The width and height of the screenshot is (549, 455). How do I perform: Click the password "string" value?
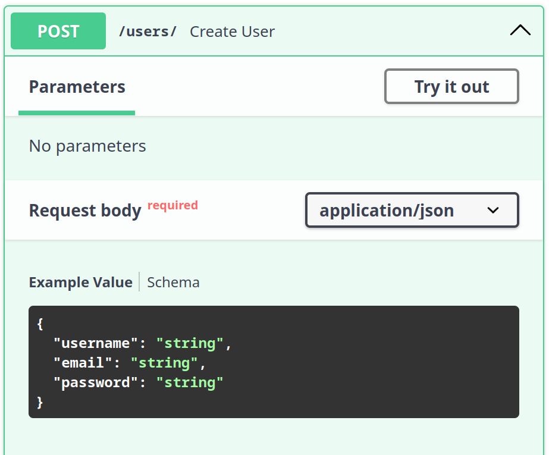click(x=190, y=382)
